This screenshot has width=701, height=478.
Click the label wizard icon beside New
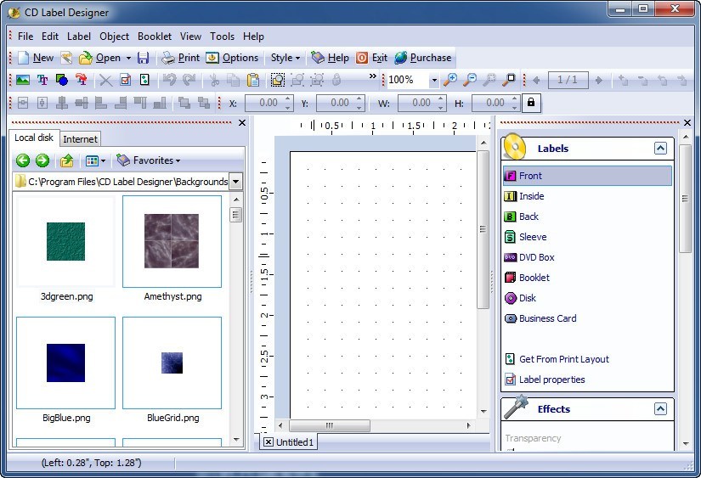(x=66, y=58)
